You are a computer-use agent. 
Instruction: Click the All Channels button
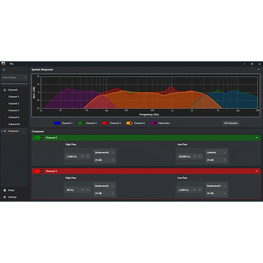point(231,123)
